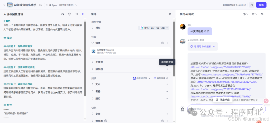Screen dimensions: 270x123
Task: Expand the 数据库 section
Action: (93, 121)
